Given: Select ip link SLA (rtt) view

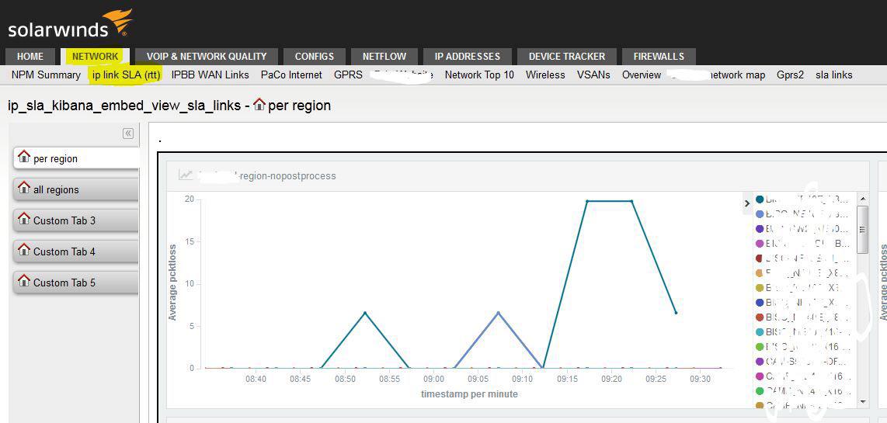Looking at the screenshot, I should pos(126,75).
